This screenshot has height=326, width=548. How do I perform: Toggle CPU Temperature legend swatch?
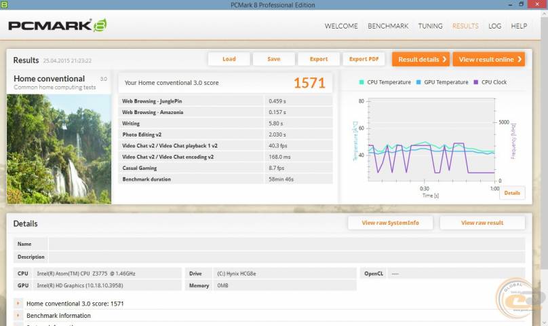[x=361, y=82]
